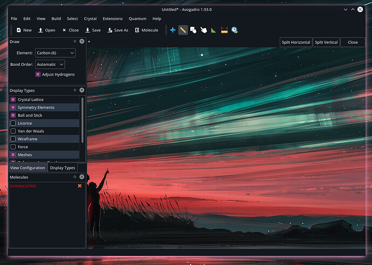The image size is (372, 265).
Task: Open the Bond Order Automatic dropdown
Action: click(50, 64)
